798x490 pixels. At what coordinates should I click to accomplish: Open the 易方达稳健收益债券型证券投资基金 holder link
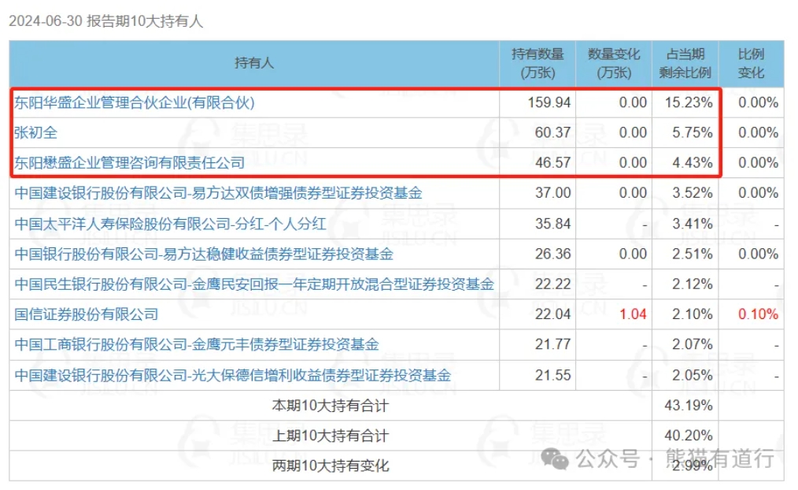tap(204, 254)
